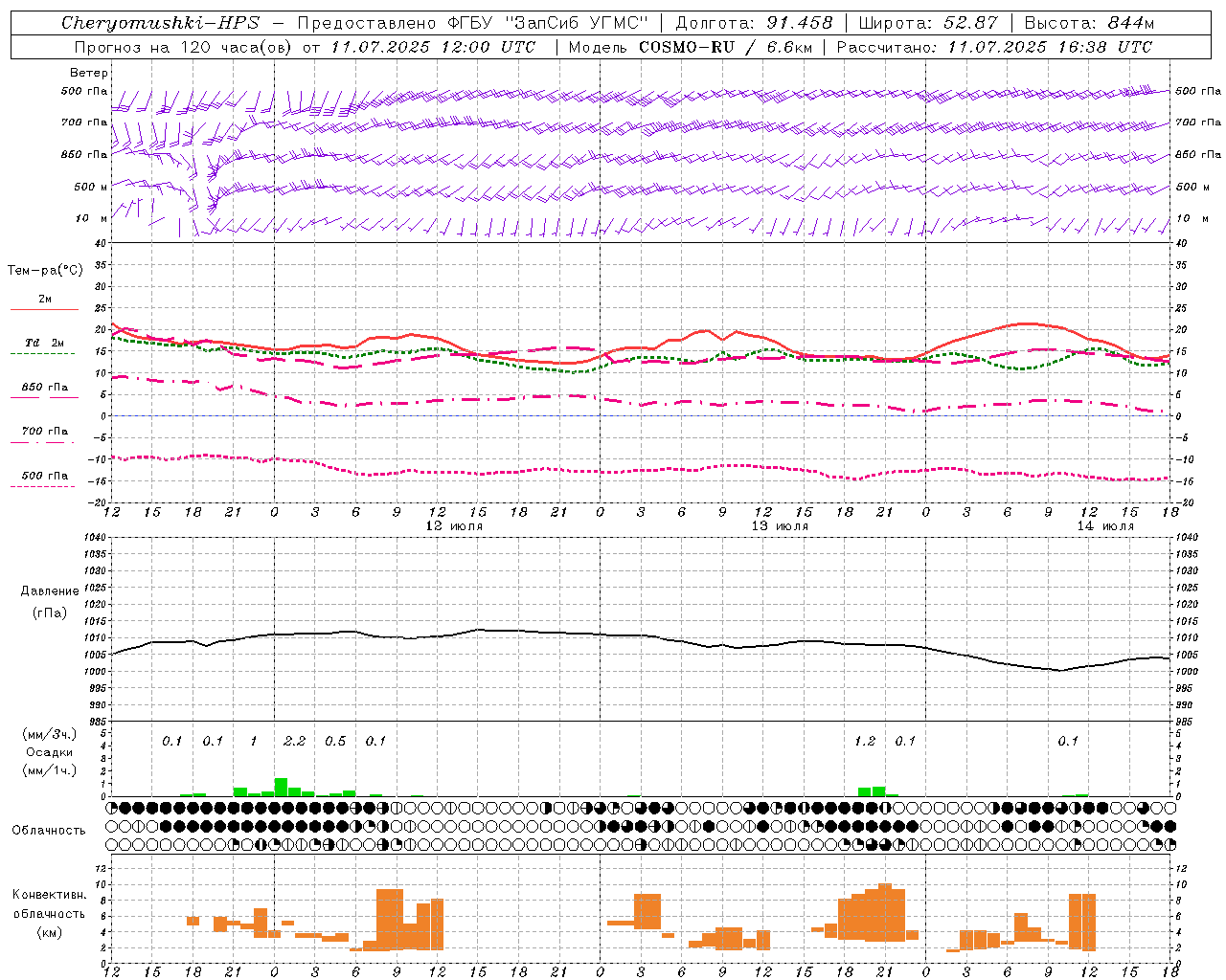Click the Ветер wind panel label
This screenshot has width=1226, height=980.
(x=89, y=73)
